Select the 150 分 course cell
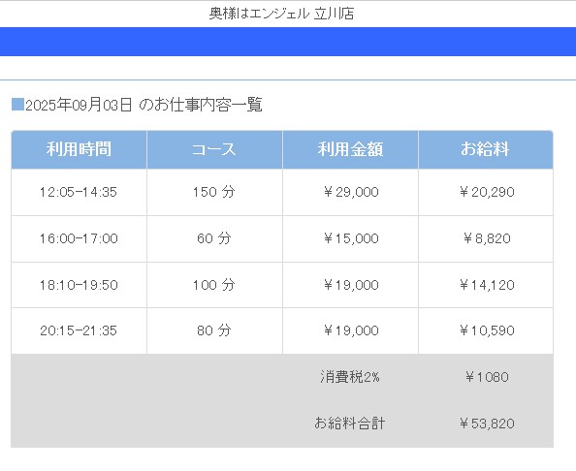The height and width of the screenshot is (471, 576). pyautogui.click(x=214, y=192)
